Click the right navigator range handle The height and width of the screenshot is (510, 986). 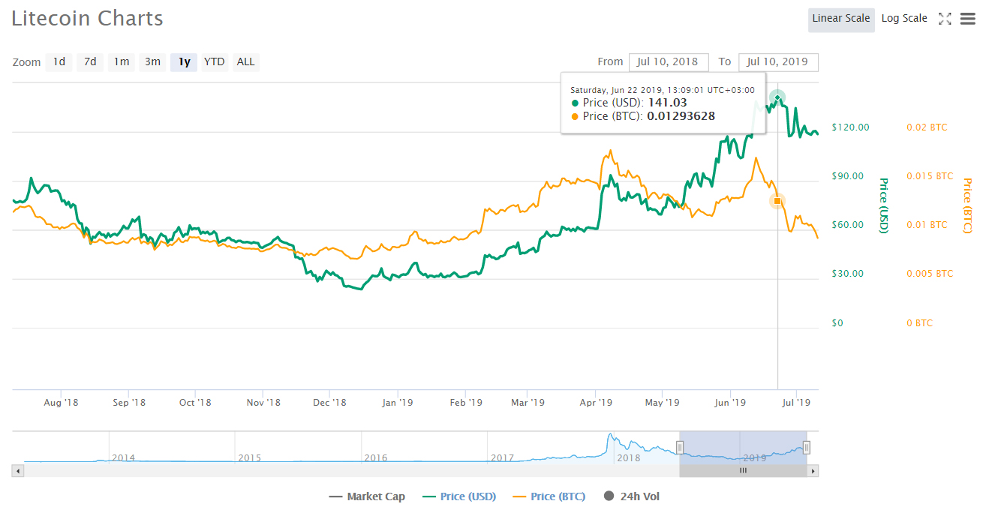(x=807, y=448)
